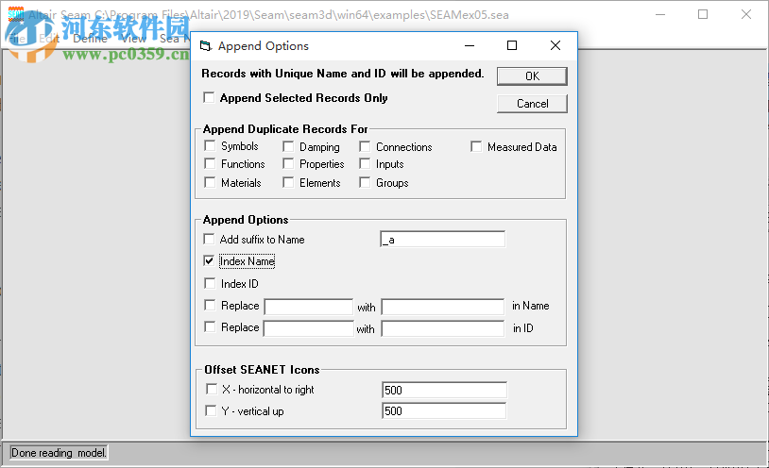Tick the Symbols duplicate records checkbox
The height and width of the screenshot is (468, 769).
210,146
